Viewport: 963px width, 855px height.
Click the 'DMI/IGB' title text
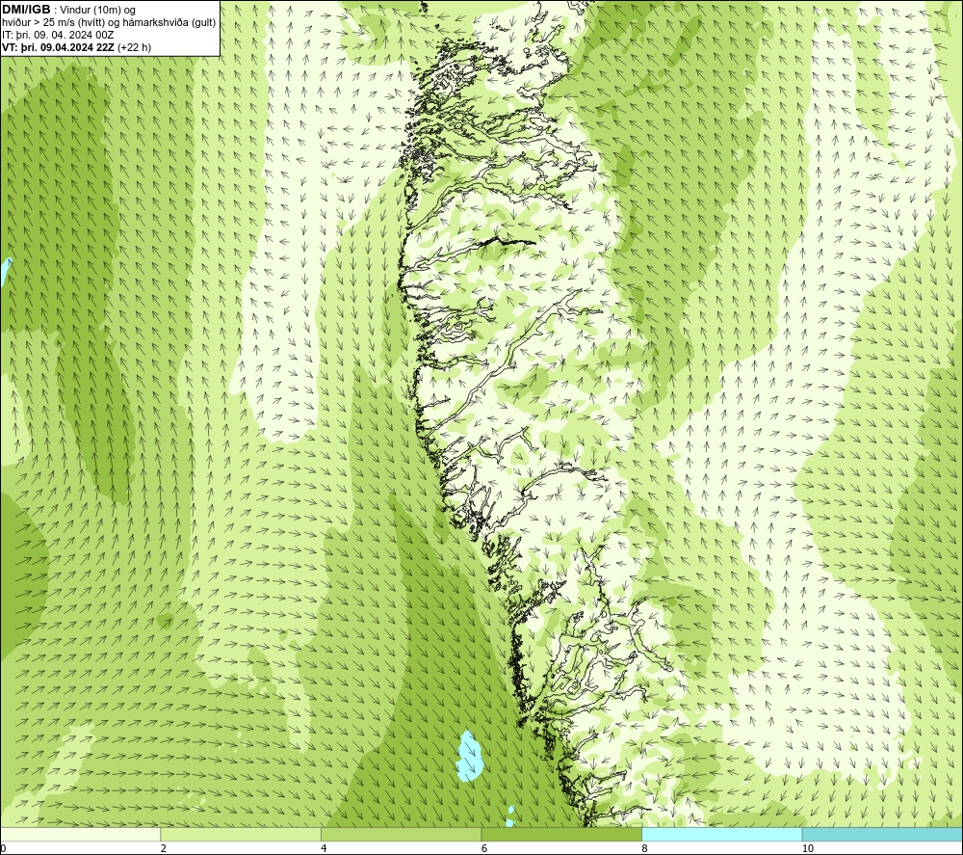26,10
